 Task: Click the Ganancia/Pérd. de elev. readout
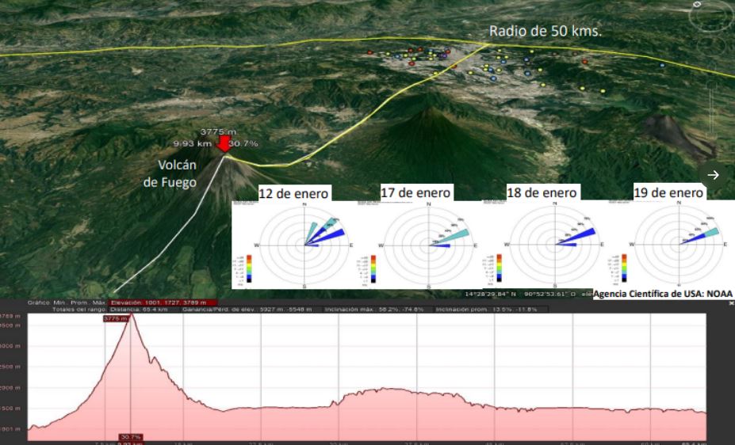(x=247, y=310)
